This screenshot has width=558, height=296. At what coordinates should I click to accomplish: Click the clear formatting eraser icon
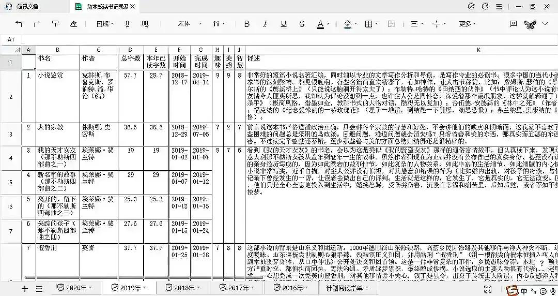[73, 24]
